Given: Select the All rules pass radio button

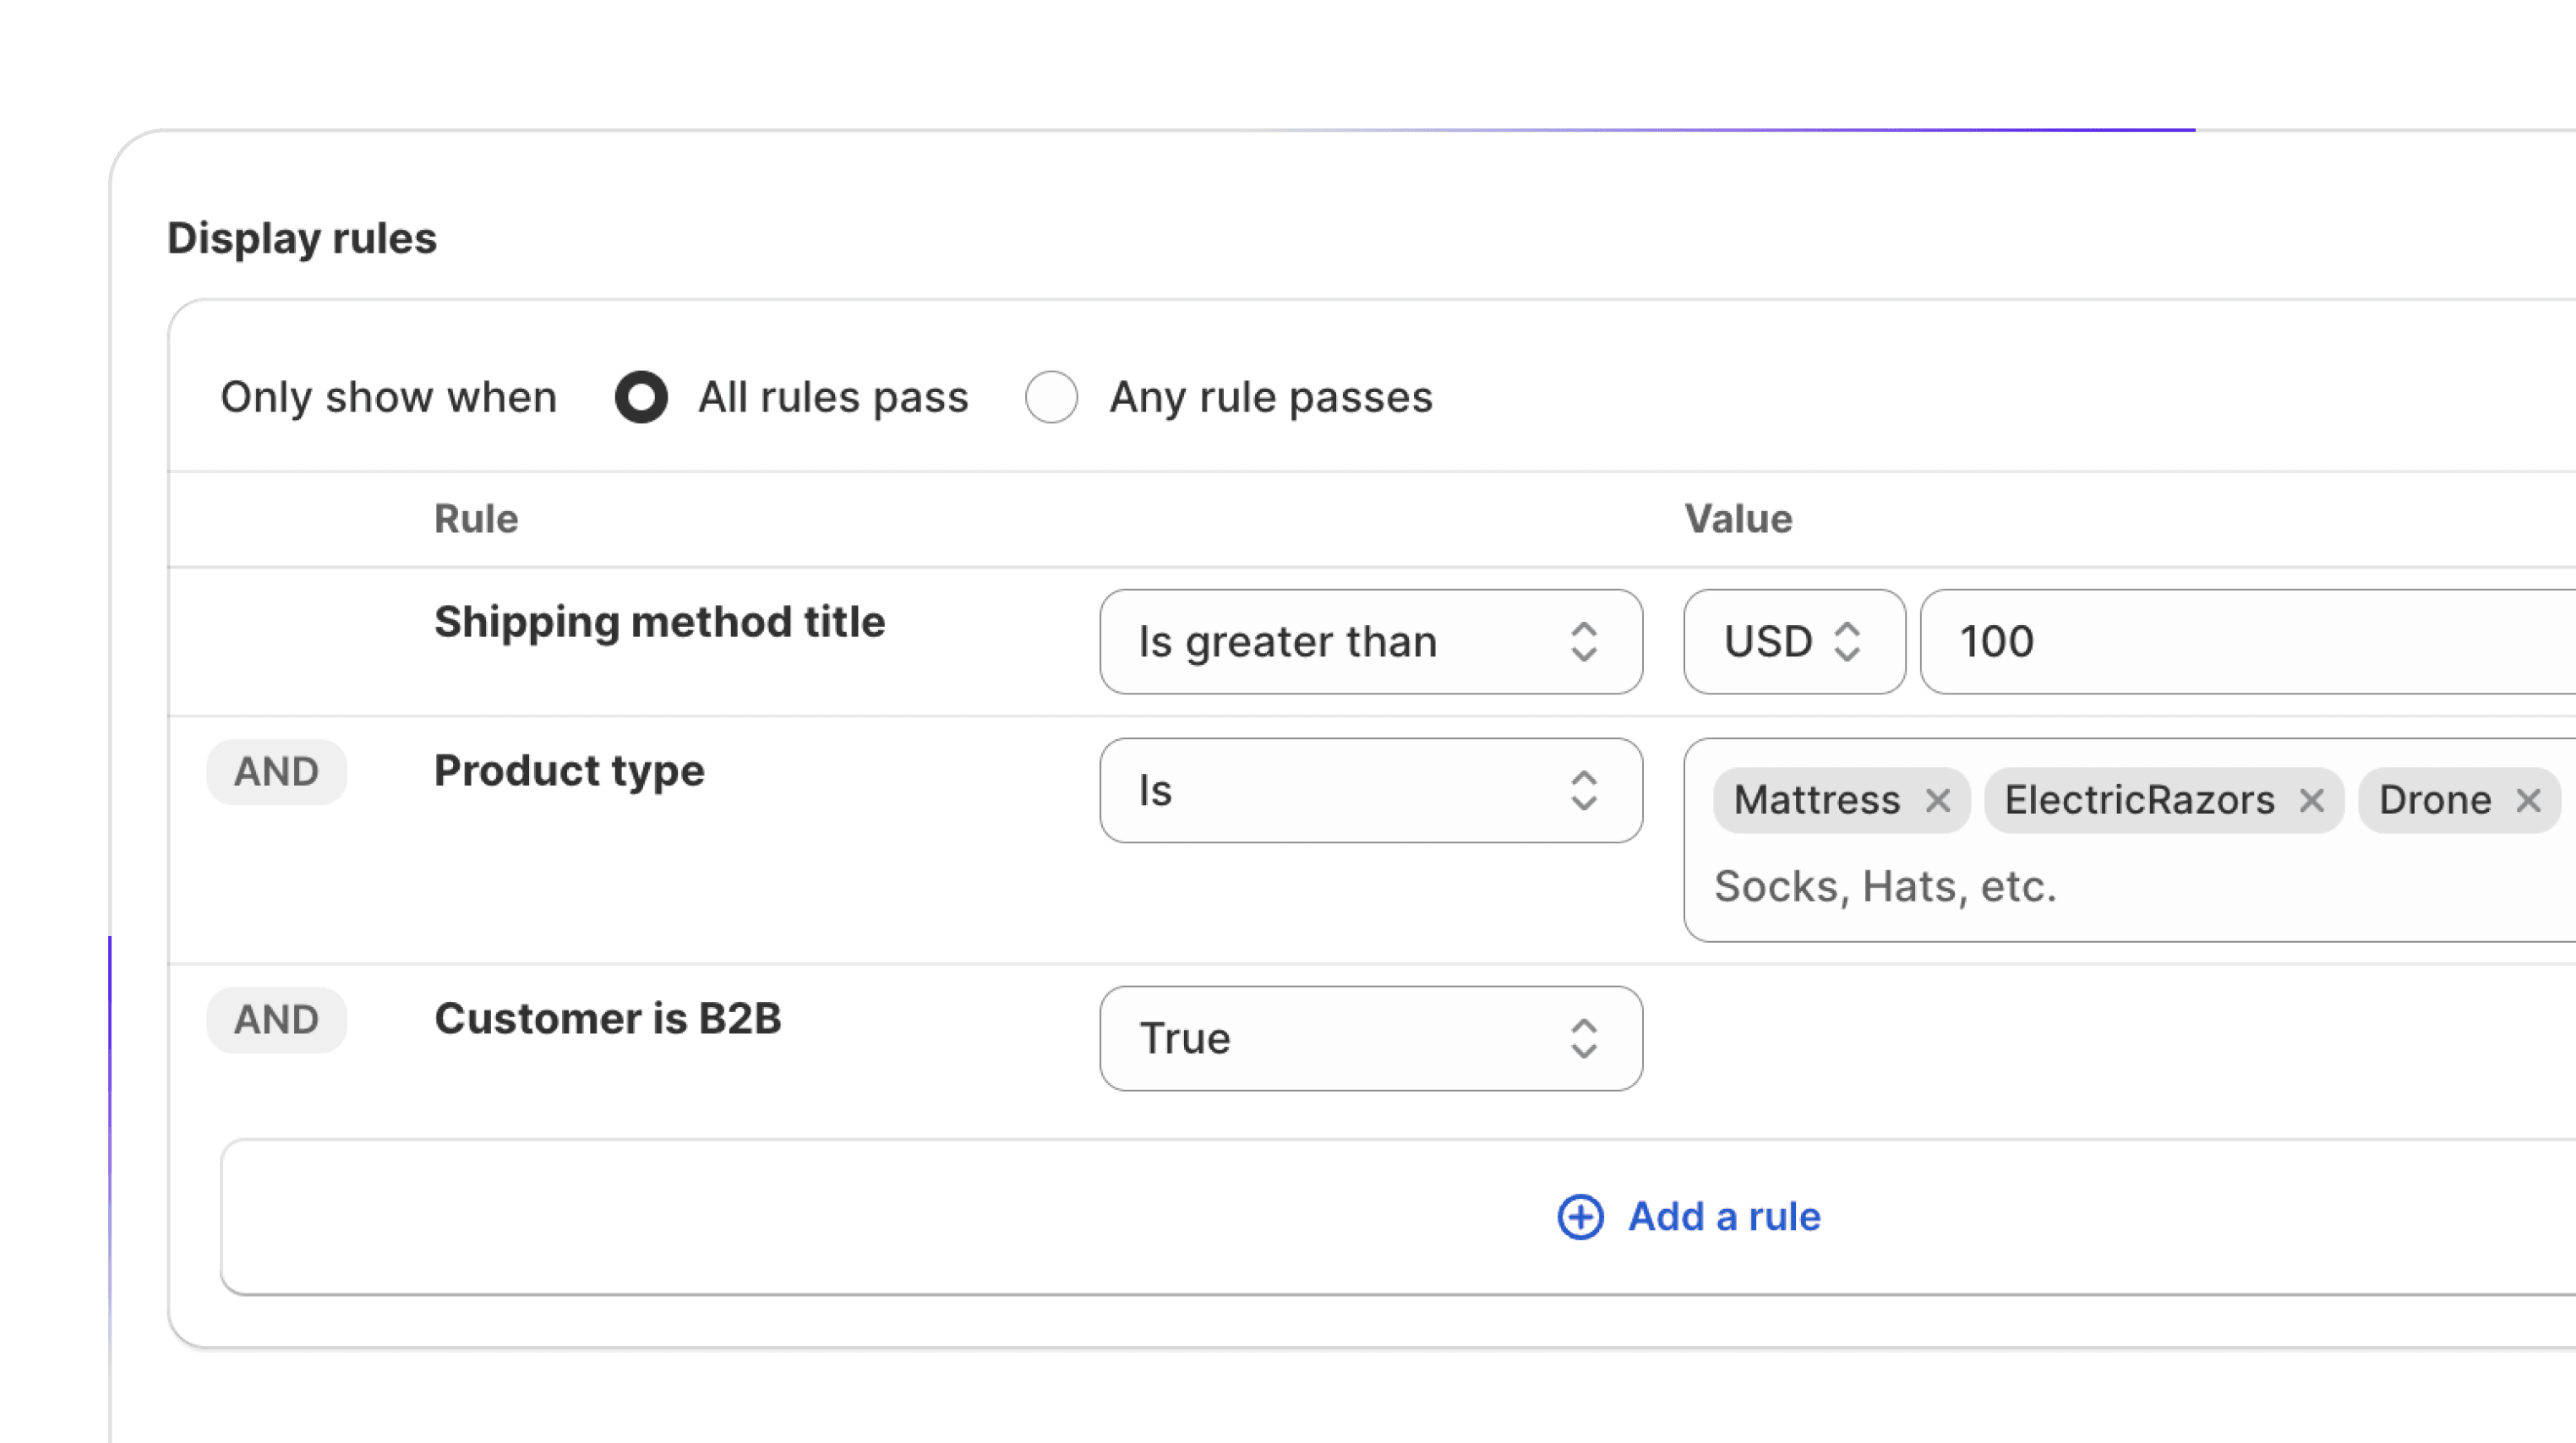Looking at the screenshot, I should [x=641, y=398].
